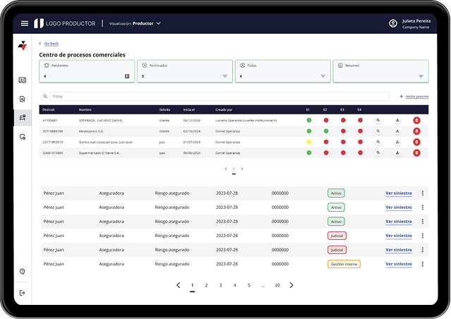
Task: Click the logout icon at the sidebar bottom
Action: (23, 293)
